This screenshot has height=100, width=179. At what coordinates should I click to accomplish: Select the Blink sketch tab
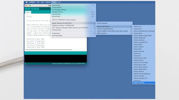pyautogui.click(x=28, y=12)
